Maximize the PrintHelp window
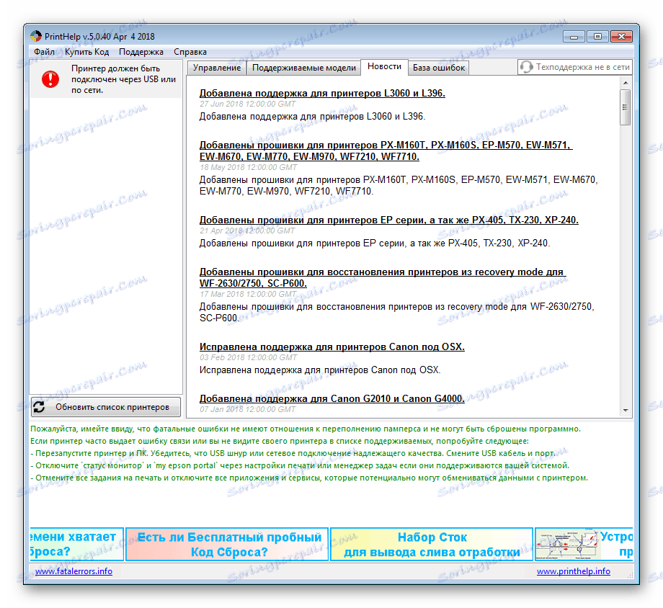Screen dimensions: 663x608 [x=597, y=37]
